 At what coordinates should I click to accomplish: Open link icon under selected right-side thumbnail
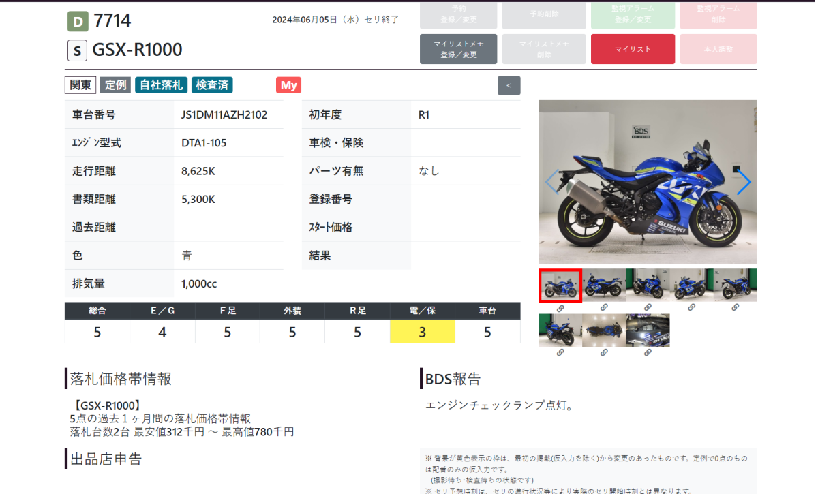(560, 308)
